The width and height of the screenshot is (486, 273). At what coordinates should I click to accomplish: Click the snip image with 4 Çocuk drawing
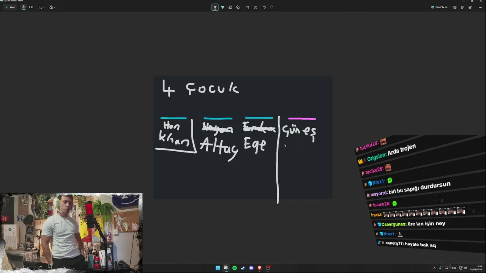tap(243, 138)
